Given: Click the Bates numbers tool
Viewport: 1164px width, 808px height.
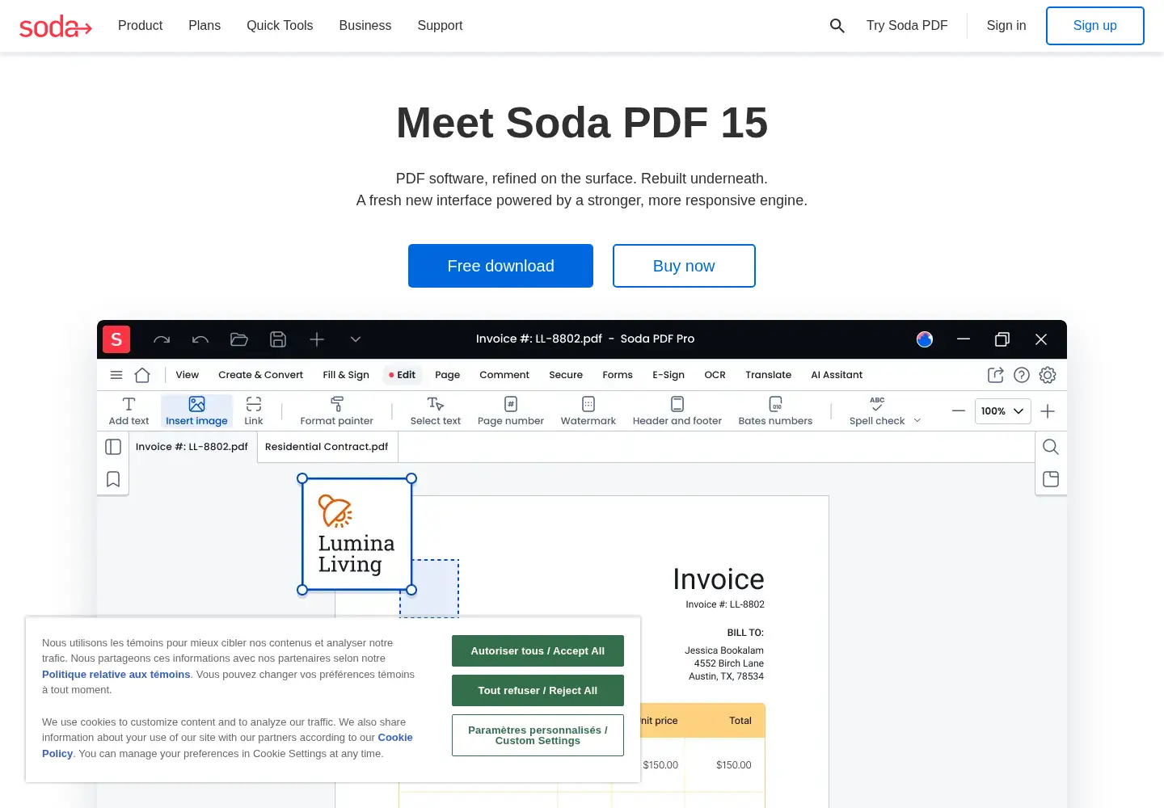Looking at the screenshot, I should tap(775, 411).
